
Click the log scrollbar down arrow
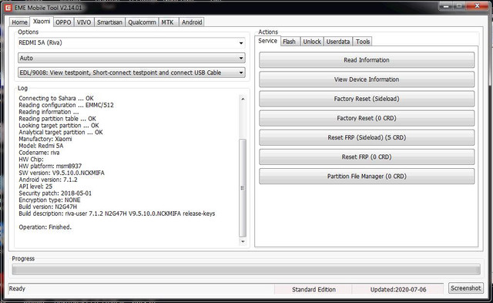point(243,241)
